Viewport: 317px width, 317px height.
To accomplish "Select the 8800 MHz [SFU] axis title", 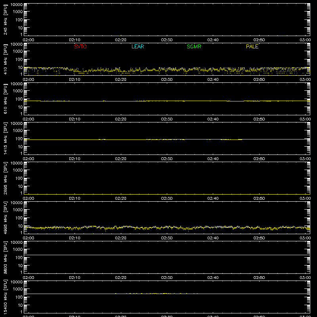I will 6,257.
